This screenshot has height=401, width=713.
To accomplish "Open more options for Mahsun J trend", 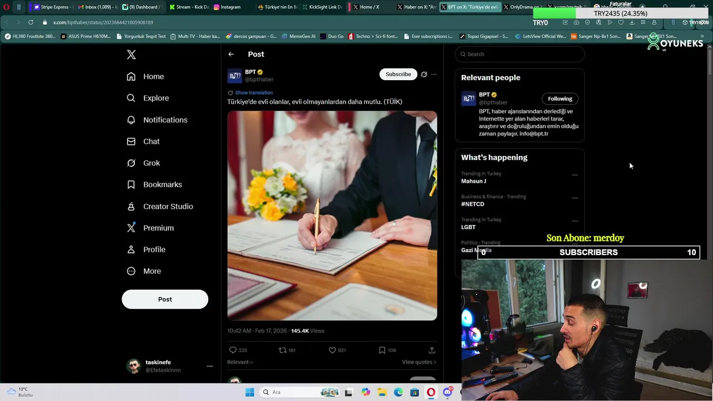I will pyautogui.click(x=575, y=175).
